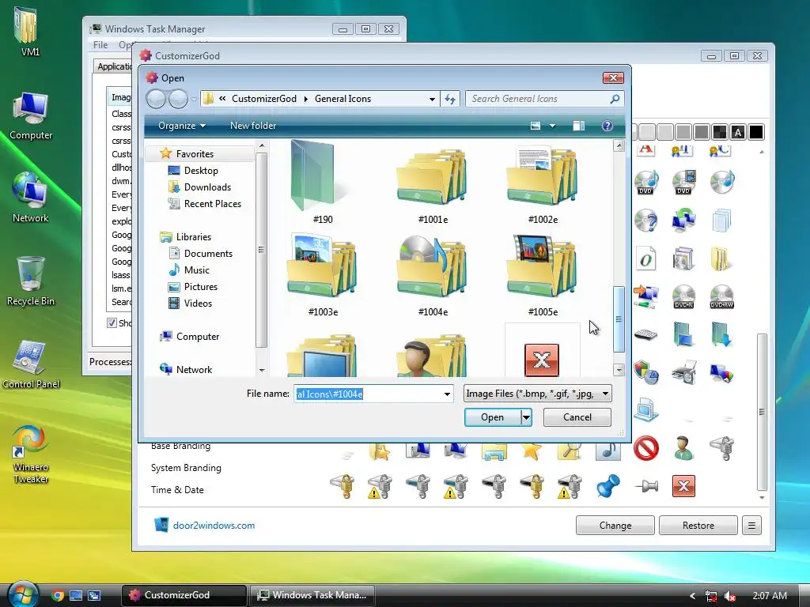Select Libraries in navigation pane
This screenshot has height=607, width=810.
(x=193, y=237)
